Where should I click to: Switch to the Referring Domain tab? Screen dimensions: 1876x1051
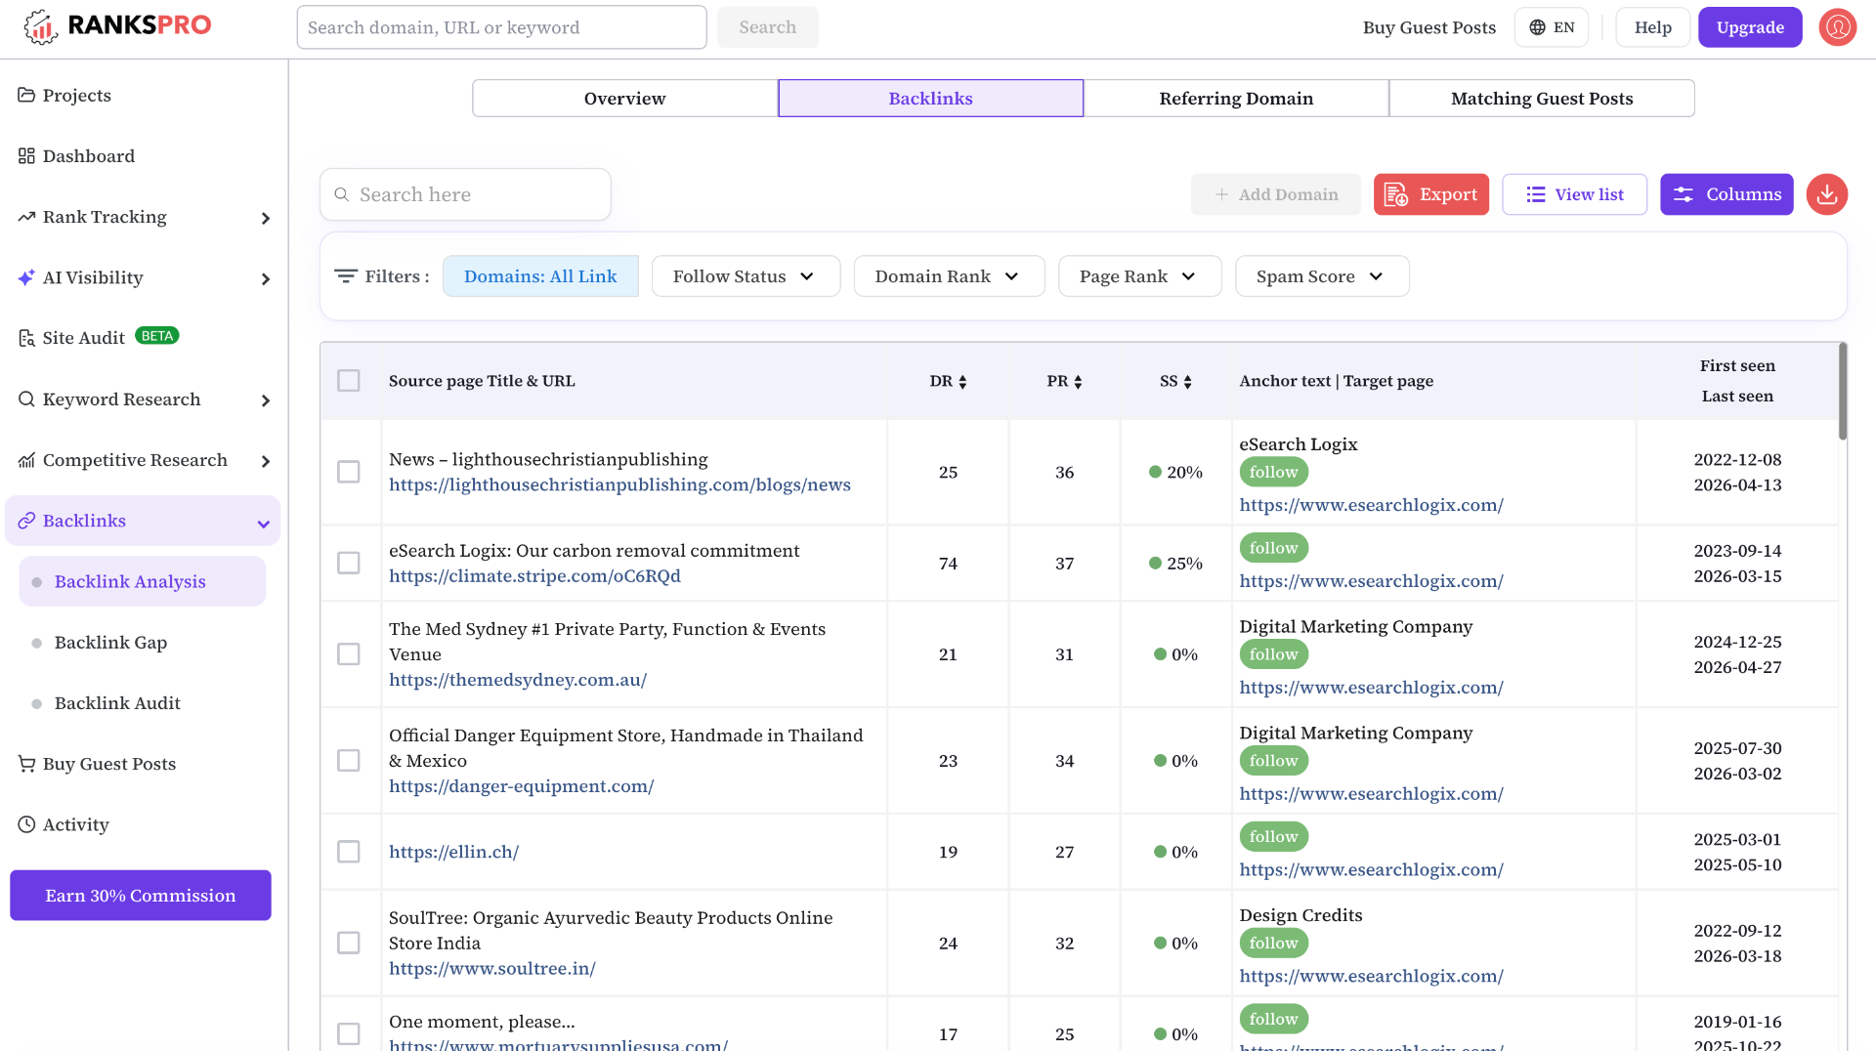[1236, 99]
